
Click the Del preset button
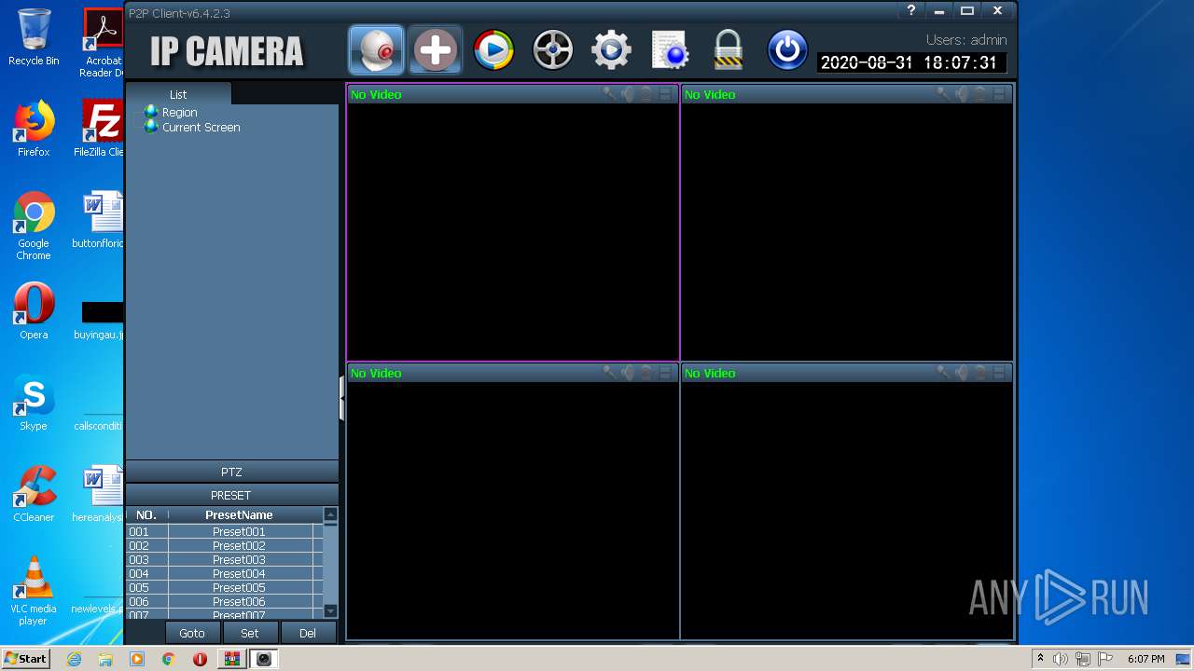click(x=308, y=633)
